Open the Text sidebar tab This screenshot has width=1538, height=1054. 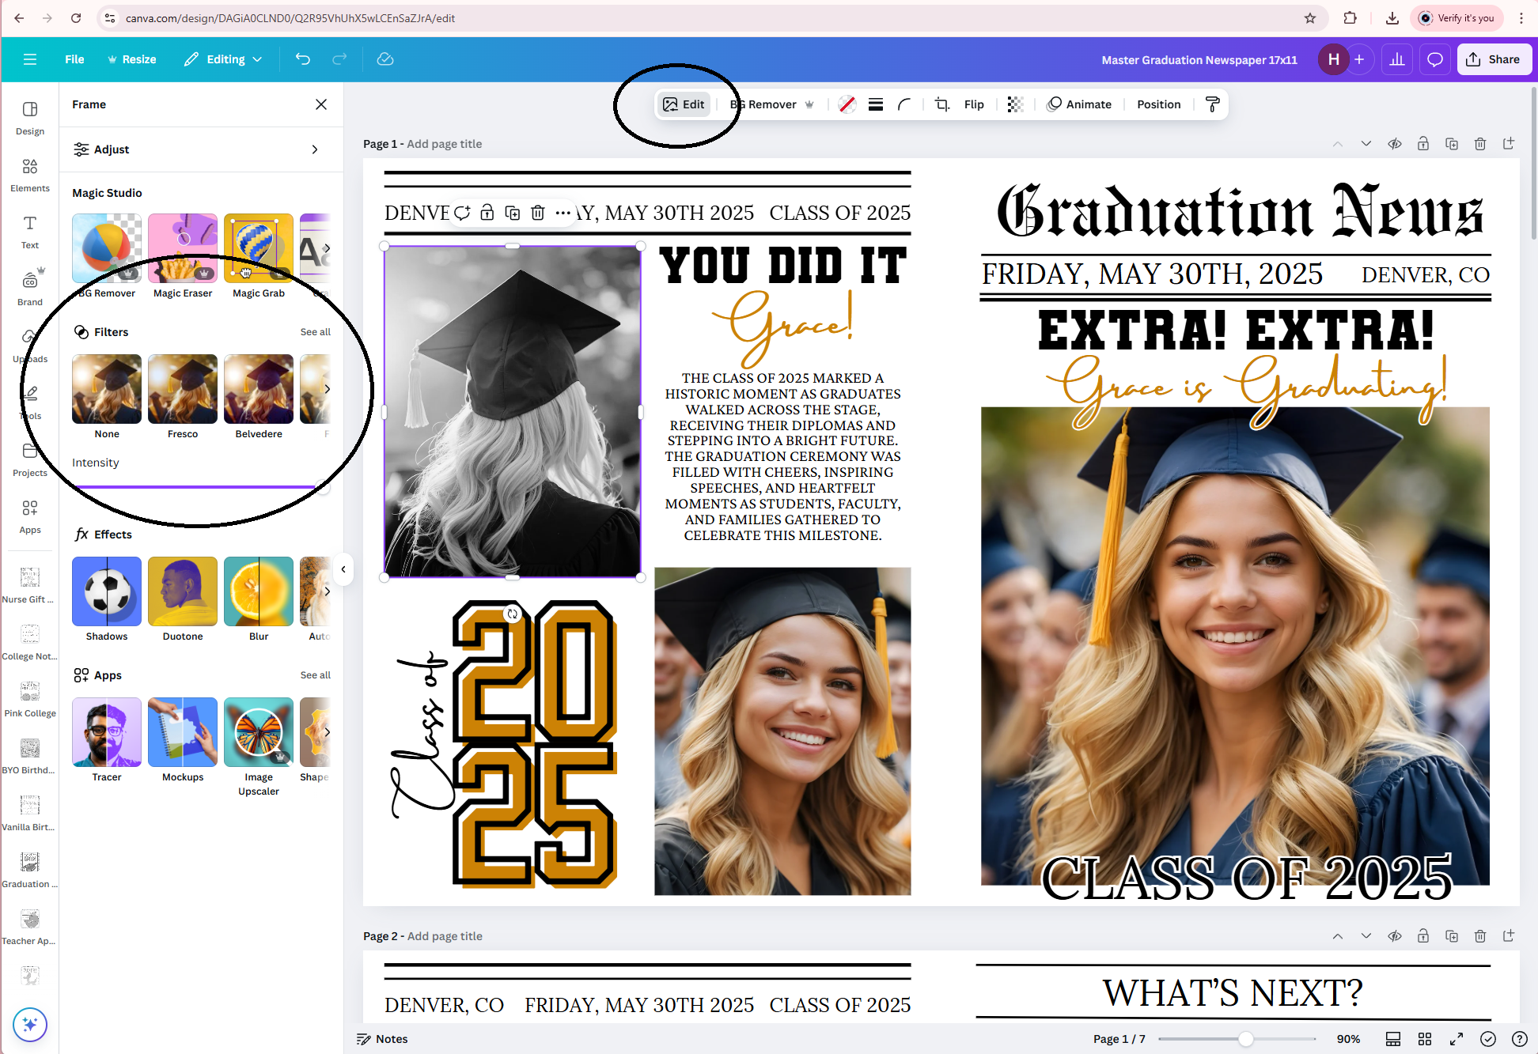30,231
